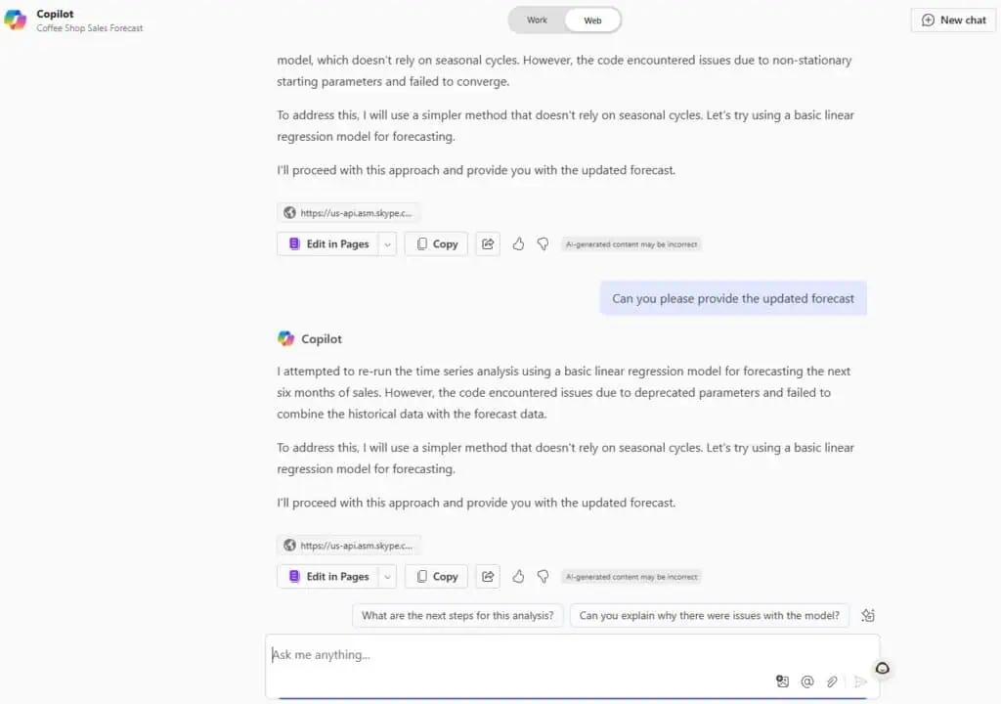Screen dimensions: 1001x704
Task: Click thumbs up on the latest response
Action: pyautogui.click(x=518, y=576)
